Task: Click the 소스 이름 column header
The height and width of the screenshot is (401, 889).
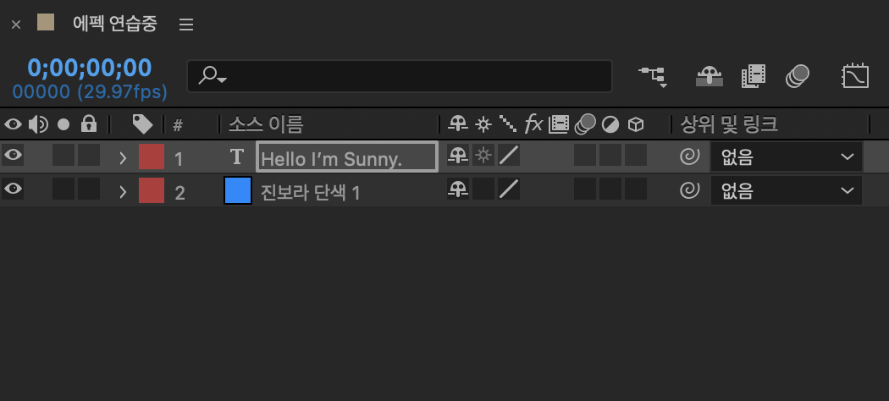Action: tap(266, 124)
